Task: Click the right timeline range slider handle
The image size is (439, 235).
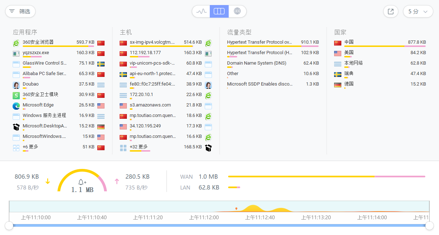Action: pos(429,226)
